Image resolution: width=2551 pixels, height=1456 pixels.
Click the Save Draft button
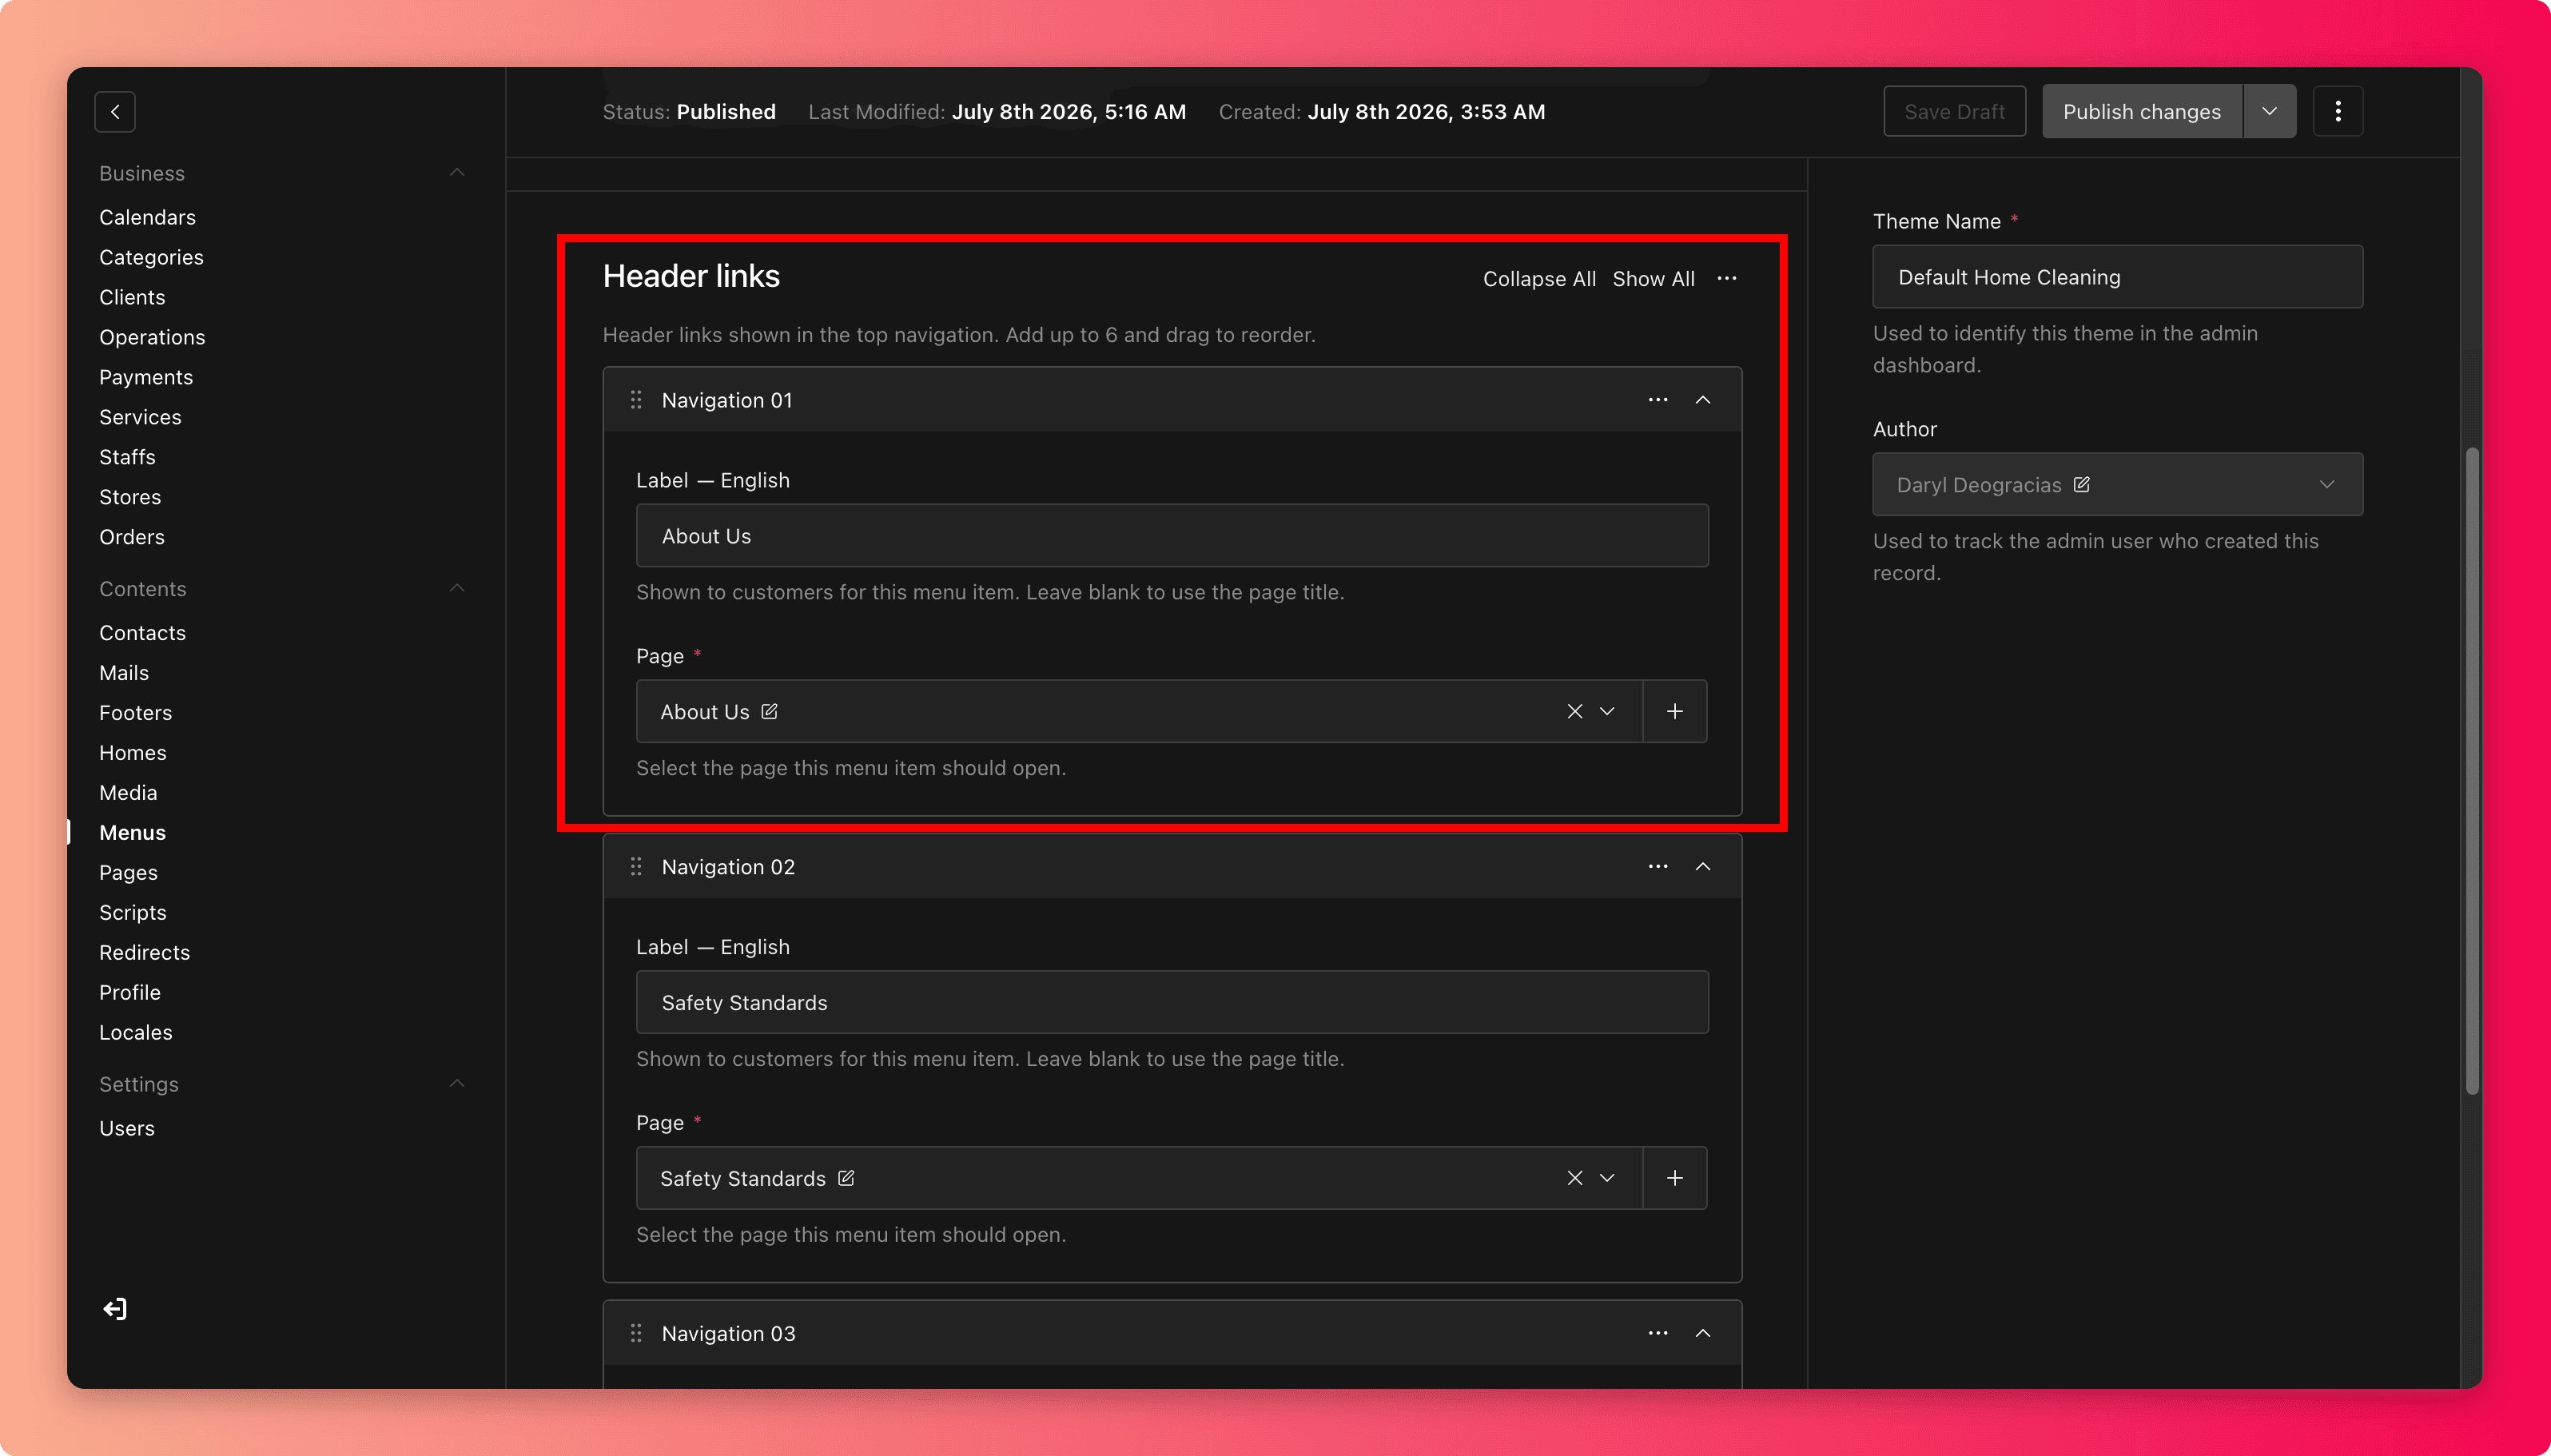(1955, 112)
